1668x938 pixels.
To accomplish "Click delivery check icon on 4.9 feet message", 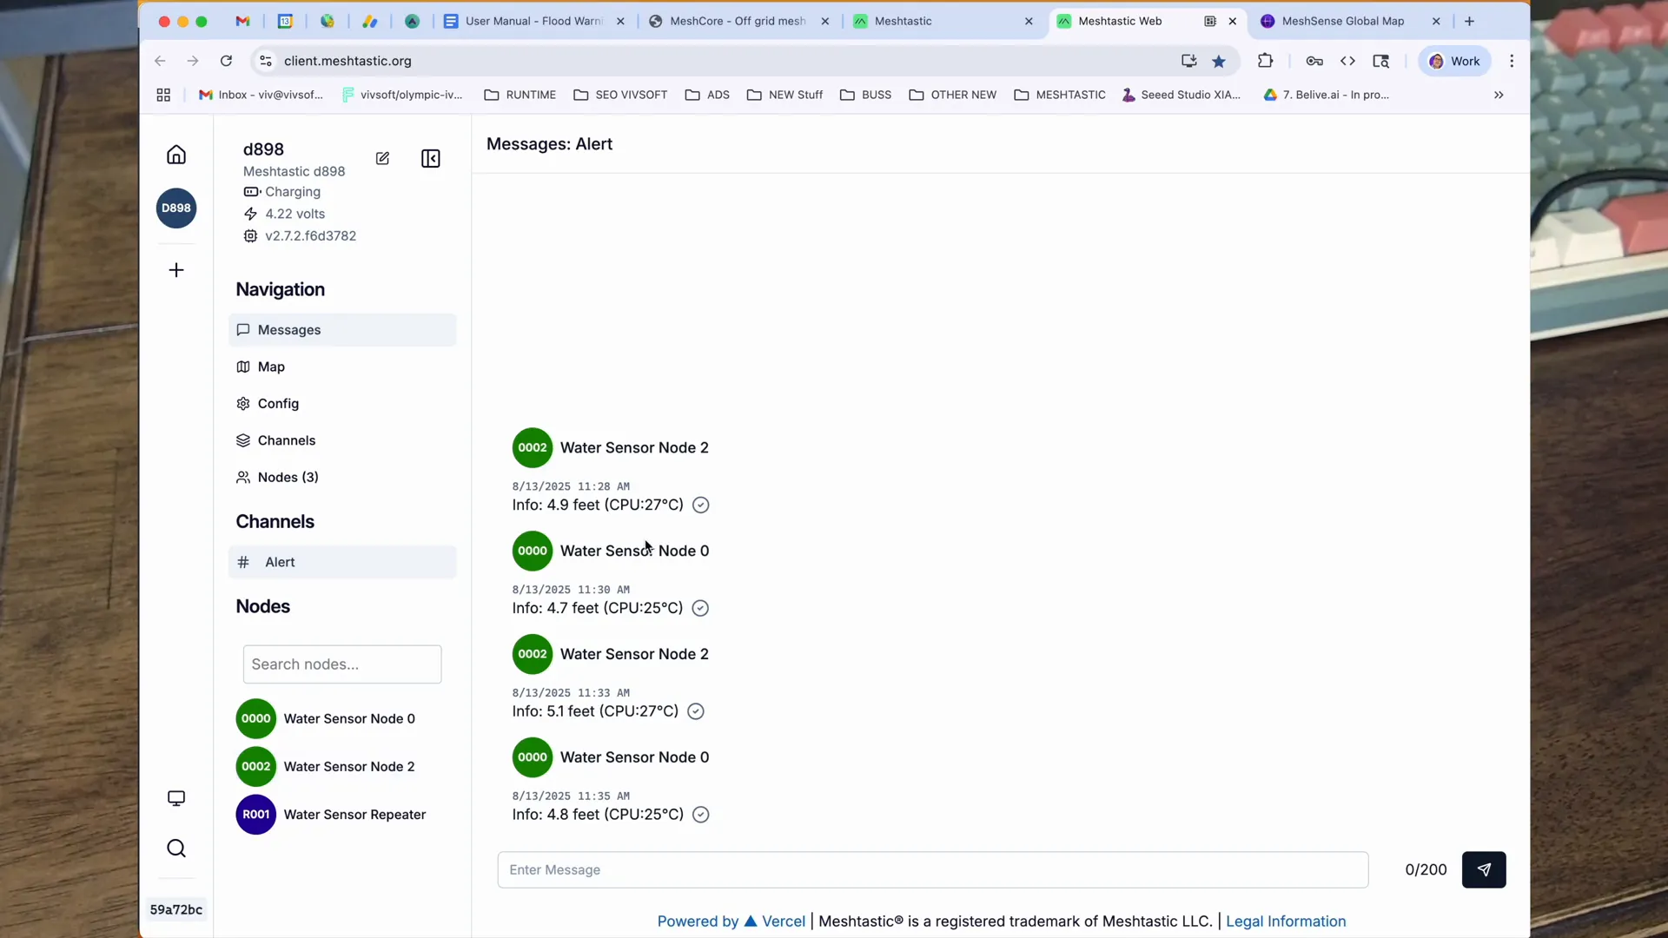I will [701, 505].
